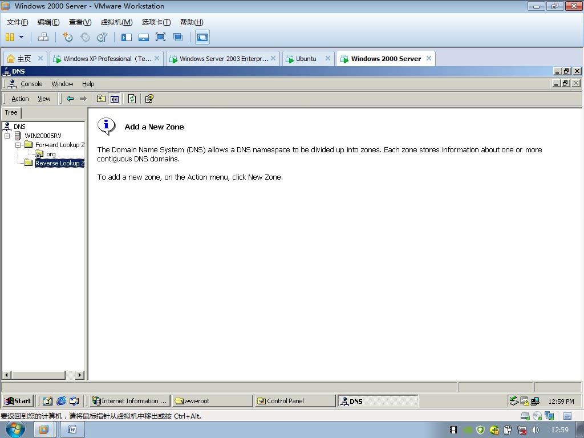Screen dimensions: 584x438
Task: Select the Forward Lookup Zones folder
Action: [60, 145]
